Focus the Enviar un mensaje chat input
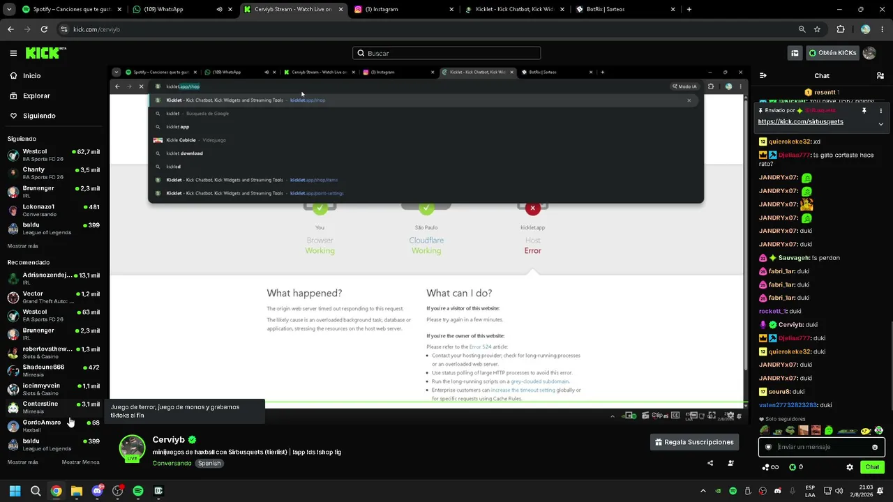This screenshot has width=893, height=502. [x=821, y=447]
